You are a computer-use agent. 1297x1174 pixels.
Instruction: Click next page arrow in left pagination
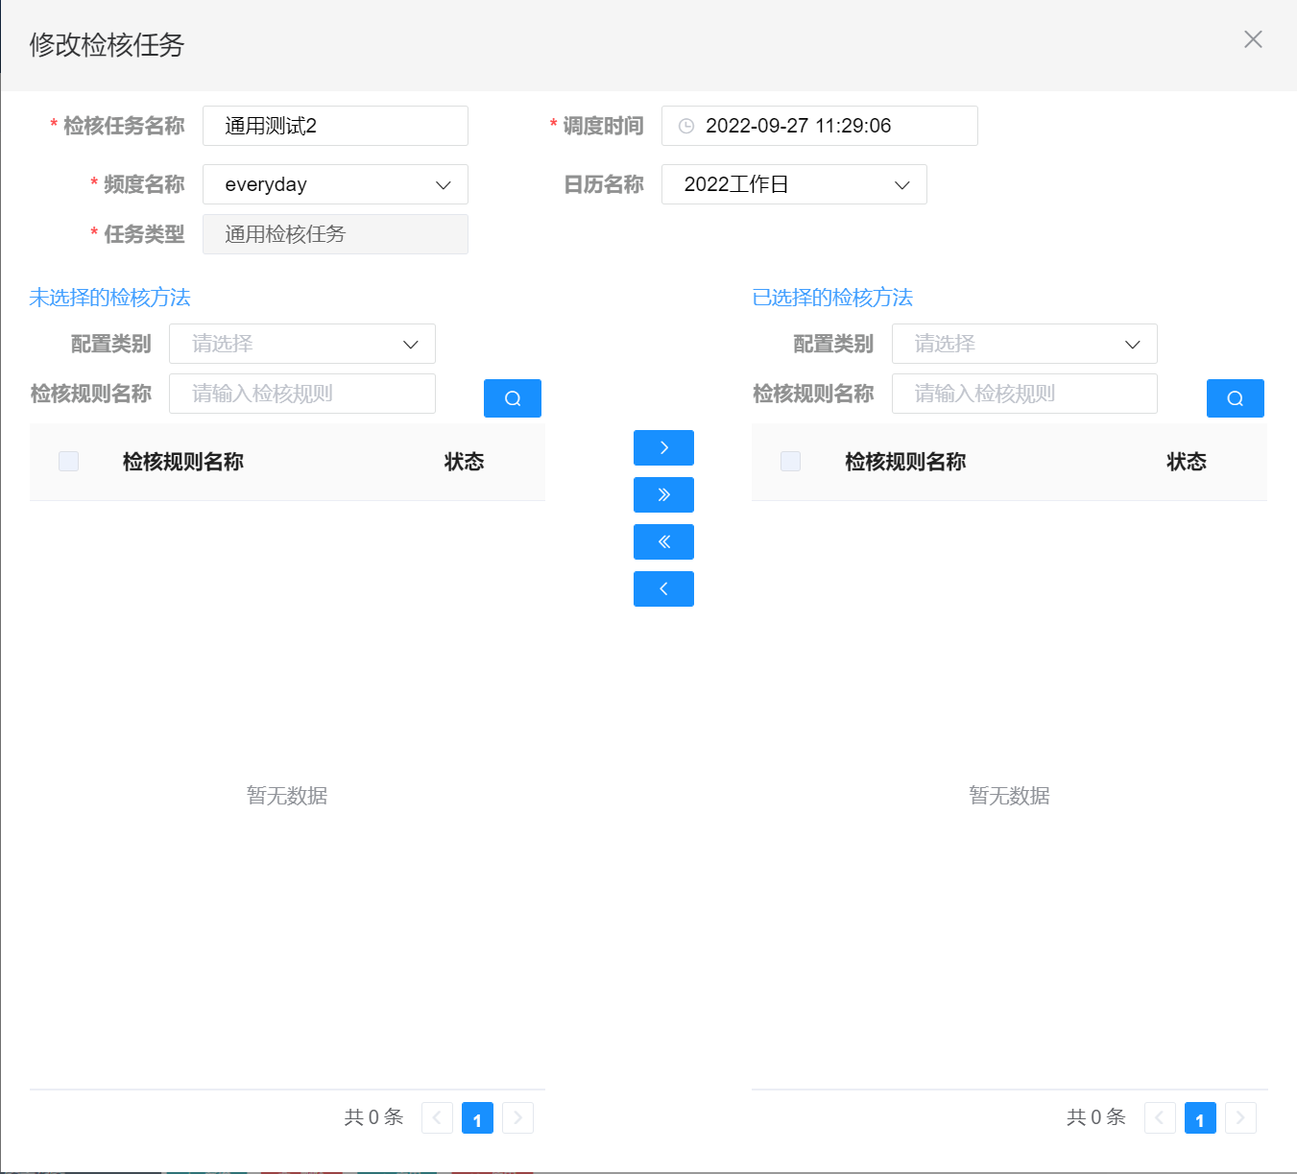(518, 1118)
